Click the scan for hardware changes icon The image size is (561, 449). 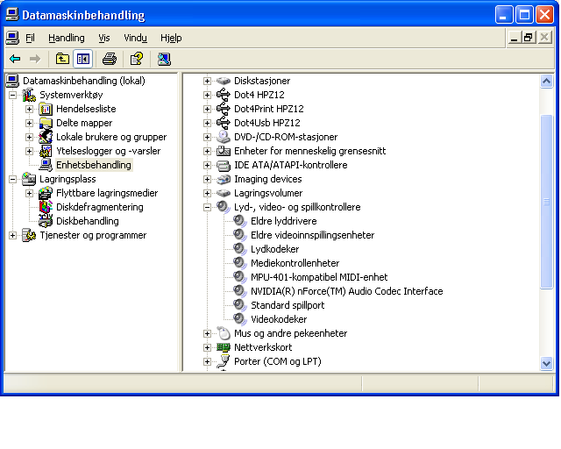(x=164, y=59)
